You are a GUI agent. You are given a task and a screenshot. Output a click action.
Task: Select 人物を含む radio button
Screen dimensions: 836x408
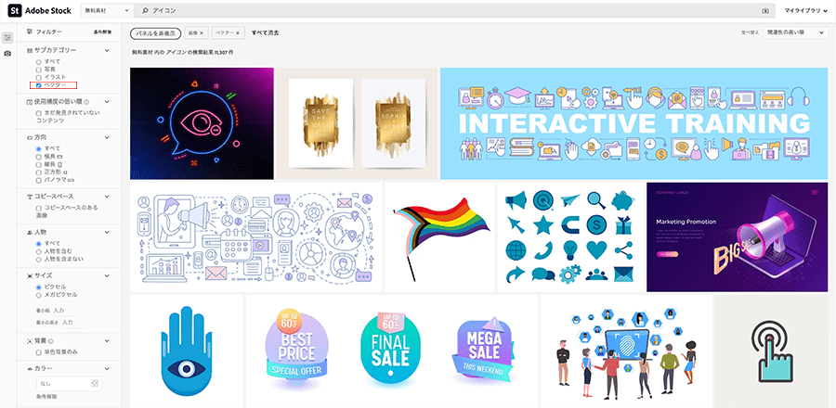(x=38, y=251)
